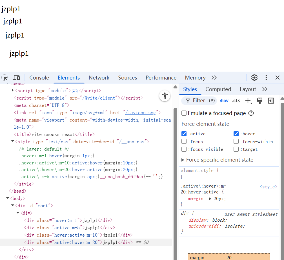Follow the /favicon.svg link
Screen dimensions: 284x260
click(x=141, y=113)
